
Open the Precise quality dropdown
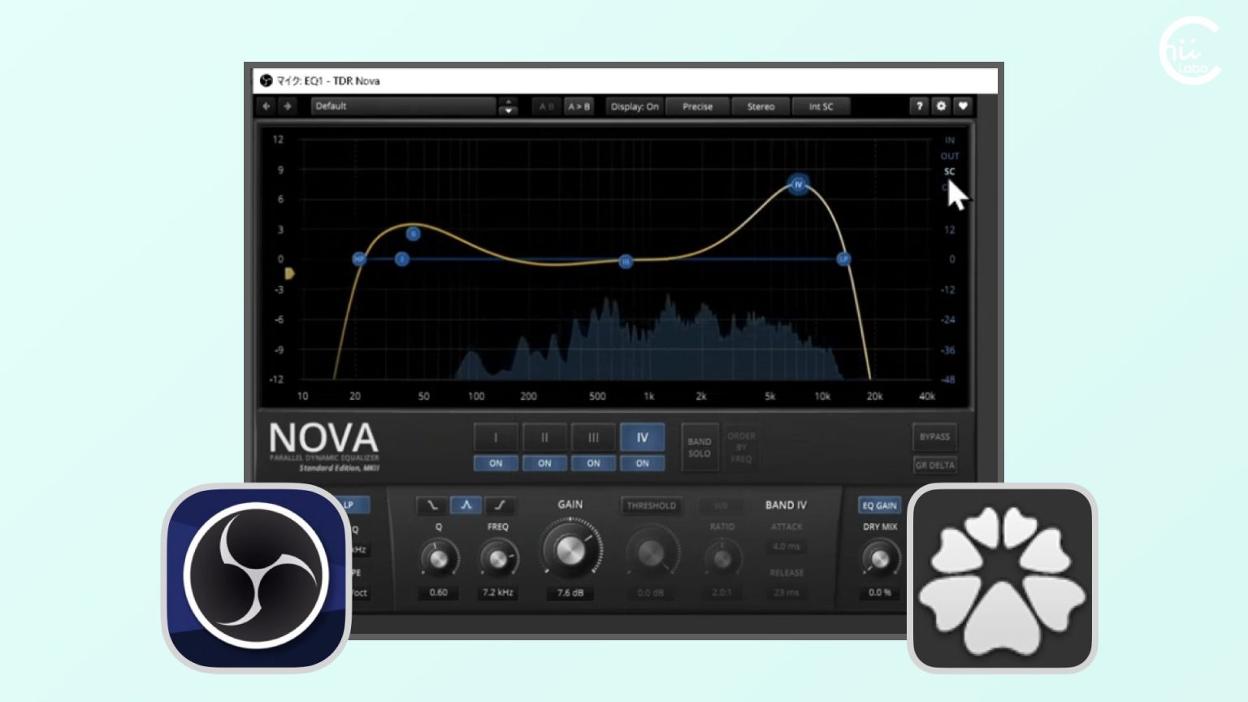(697, 106)
